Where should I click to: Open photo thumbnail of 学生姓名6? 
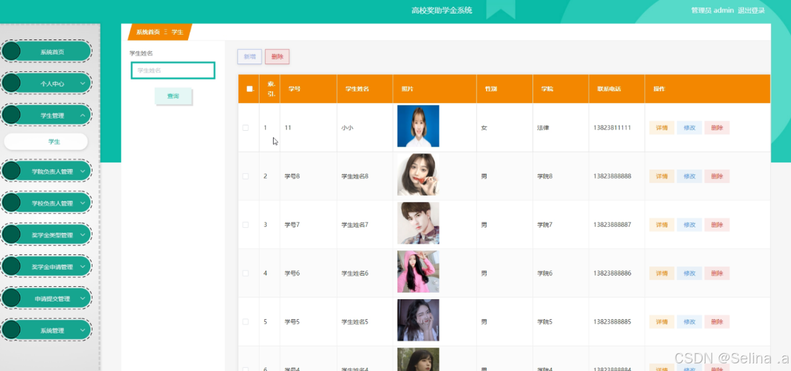[418, 271]
